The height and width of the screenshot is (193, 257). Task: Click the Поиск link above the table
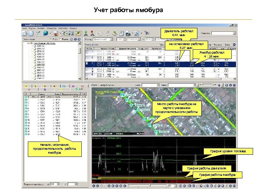point(227,45)
